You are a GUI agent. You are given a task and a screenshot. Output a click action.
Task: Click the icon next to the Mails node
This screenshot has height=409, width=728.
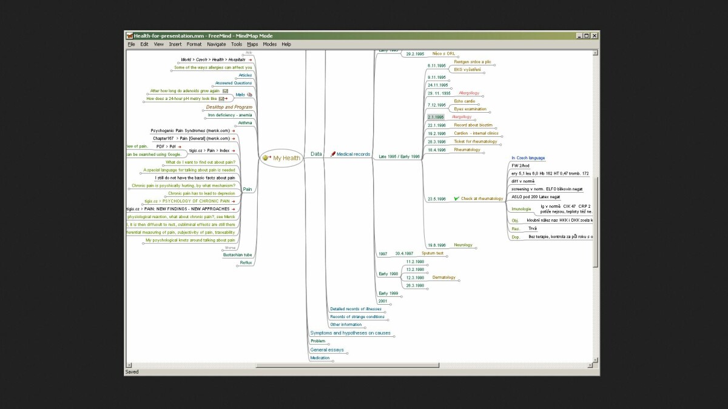249,95
